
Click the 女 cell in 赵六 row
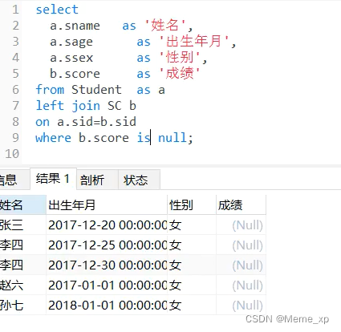tap(192, 285)
